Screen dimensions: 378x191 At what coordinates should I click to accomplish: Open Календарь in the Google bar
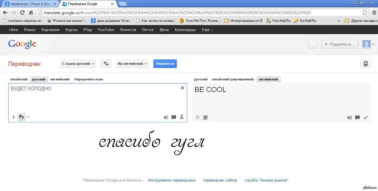pos(185,30)
